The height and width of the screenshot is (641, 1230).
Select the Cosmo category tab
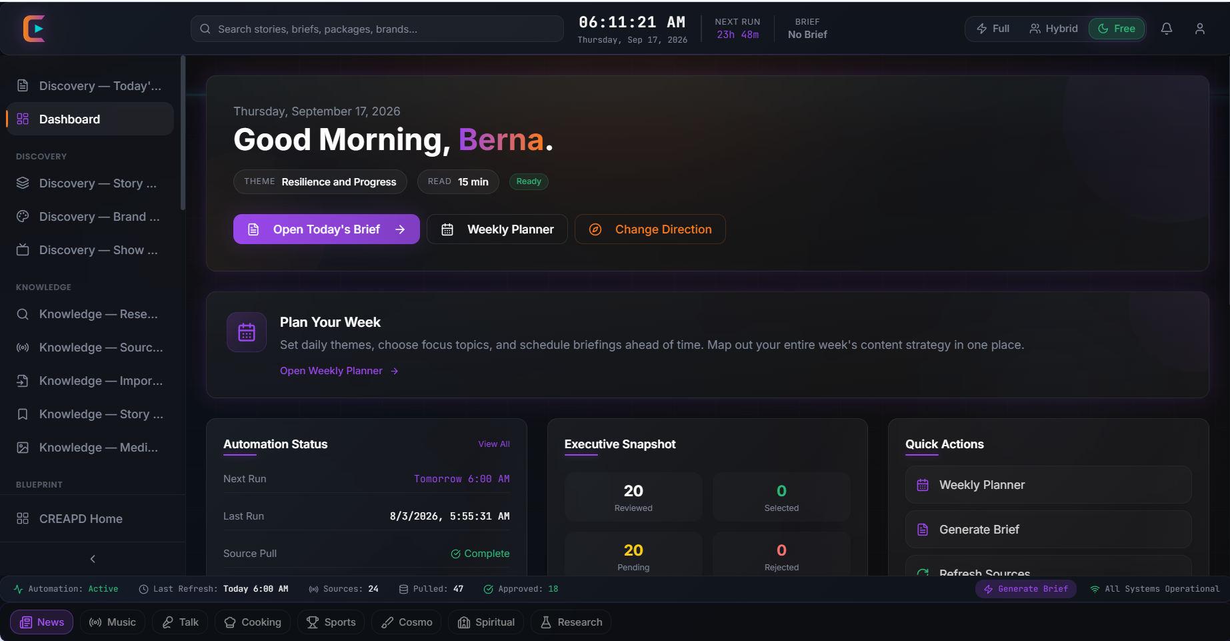pyautogui.click(x=407, y=622)
